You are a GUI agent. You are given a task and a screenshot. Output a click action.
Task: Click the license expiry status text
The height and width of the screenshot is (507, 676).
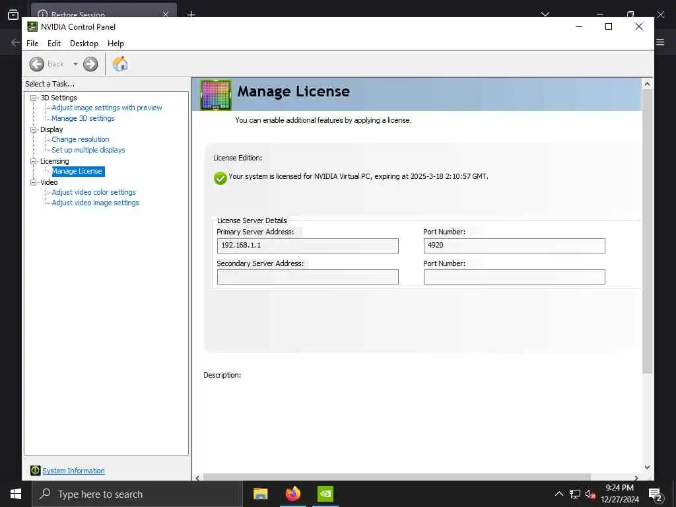358,176
